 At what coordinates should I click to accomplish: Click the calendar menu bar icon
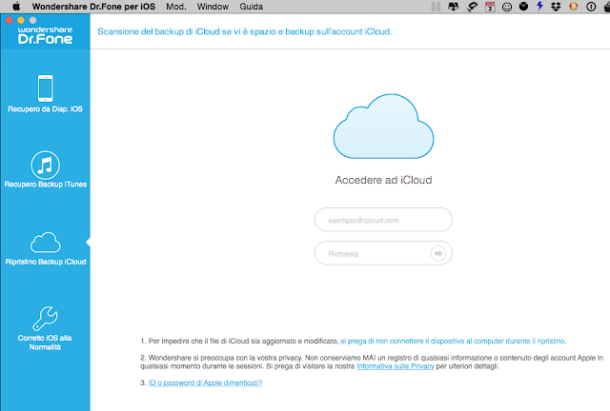point(490,7)
